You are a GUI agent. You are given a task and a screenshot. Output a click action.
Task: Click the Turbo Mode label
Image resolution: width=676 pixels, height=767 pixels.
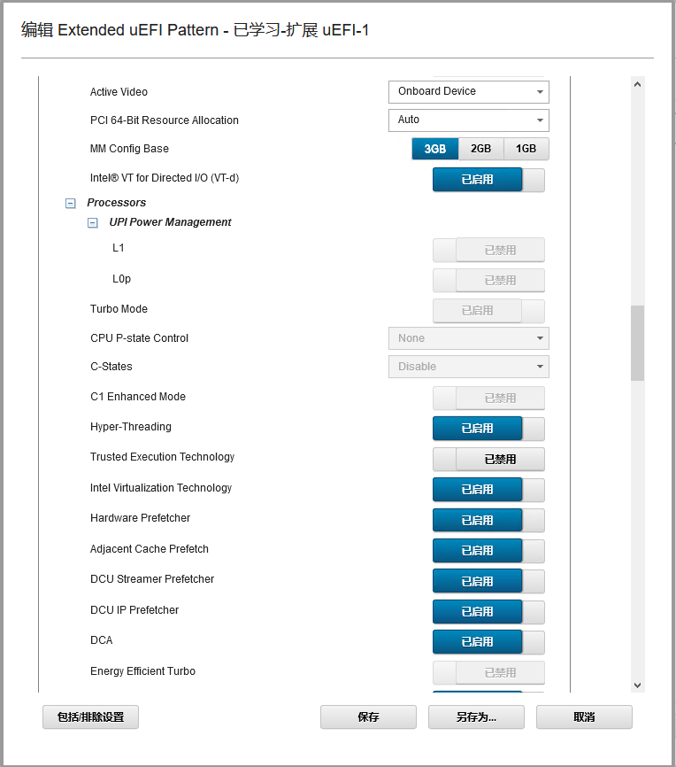pos(119,309)
